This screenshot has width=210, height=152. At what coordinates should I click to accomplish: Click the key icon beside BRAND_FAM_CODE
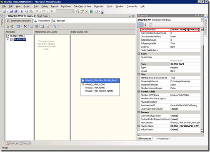pos(83,85)
